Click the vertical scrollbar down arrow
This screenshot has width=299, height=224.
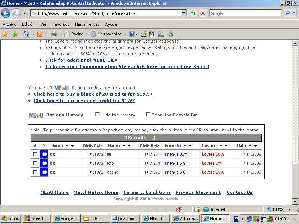click(295, 201)
